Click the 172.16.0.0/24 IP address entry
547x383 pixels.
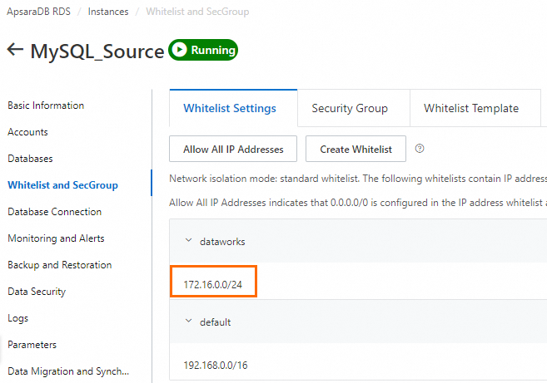pyautogui.click(x=213, y=285)
